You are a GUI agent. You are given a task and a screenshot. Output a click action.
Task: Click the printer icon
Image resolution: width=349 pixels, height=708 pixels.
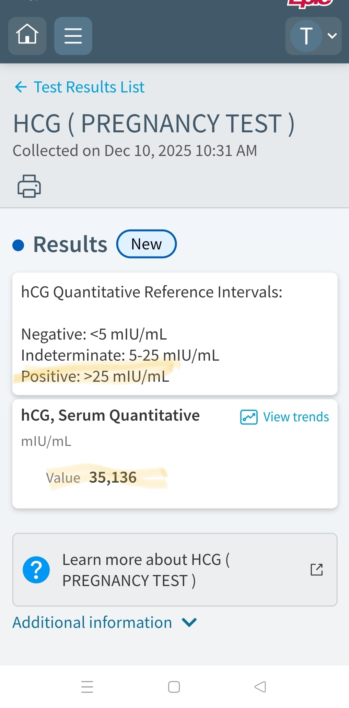29,186
